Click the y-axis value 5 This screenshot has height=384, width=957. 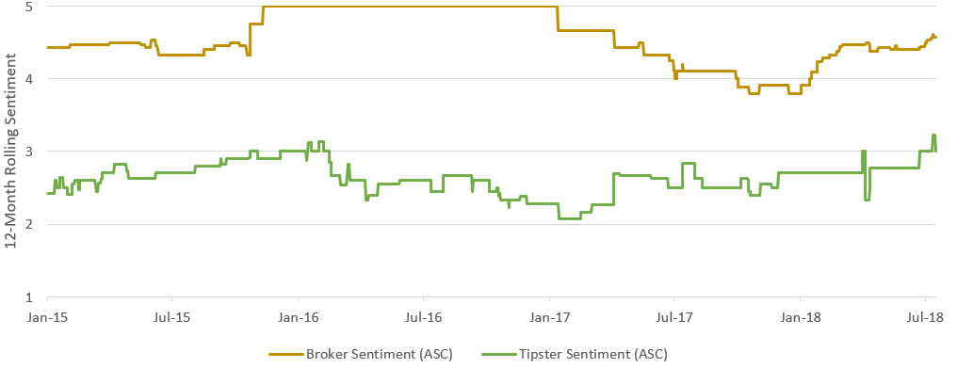click(30, 7)
